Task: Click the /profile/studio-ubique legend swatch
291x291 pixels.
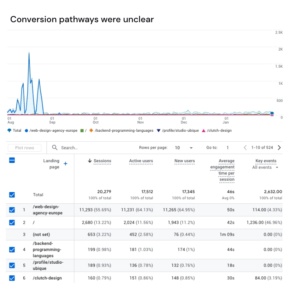Action: [x=159, y=131]
